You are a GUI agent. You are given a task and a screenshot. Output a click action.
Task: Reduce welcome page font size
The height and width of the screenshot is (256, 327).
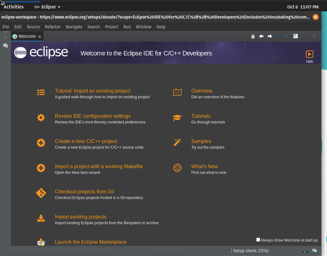(x=278, y=37)
